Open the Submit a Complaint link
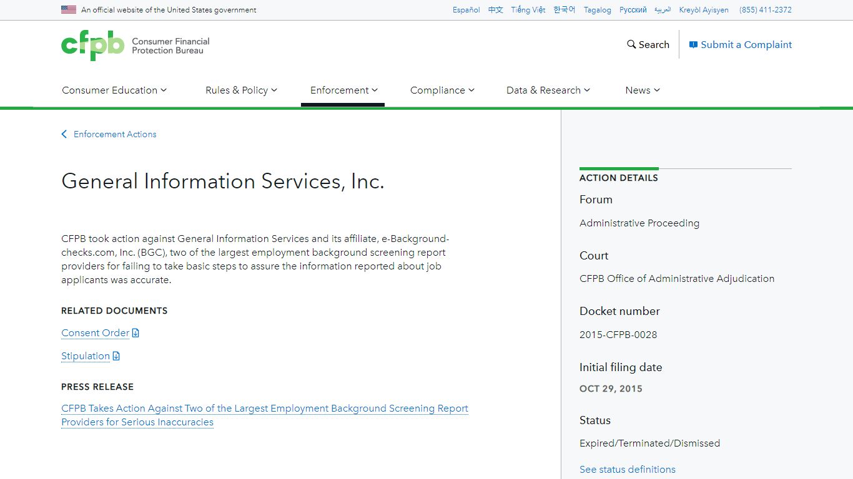The height and width of the screenshot is (479, 853). 741,45
